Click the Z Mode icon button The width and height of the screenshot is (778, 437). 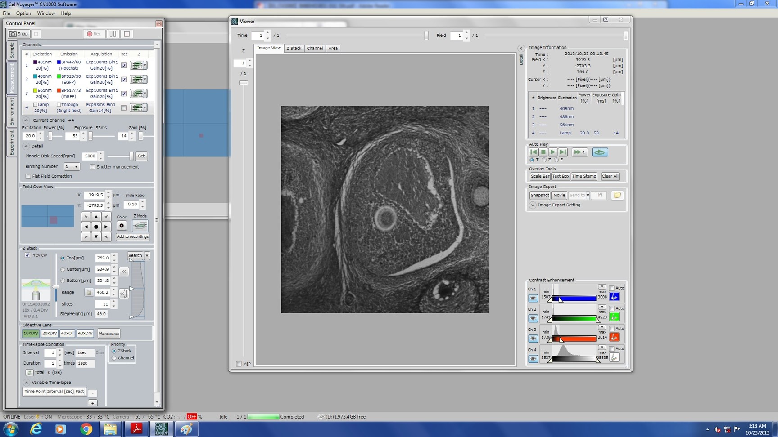(x=140, y=225)
